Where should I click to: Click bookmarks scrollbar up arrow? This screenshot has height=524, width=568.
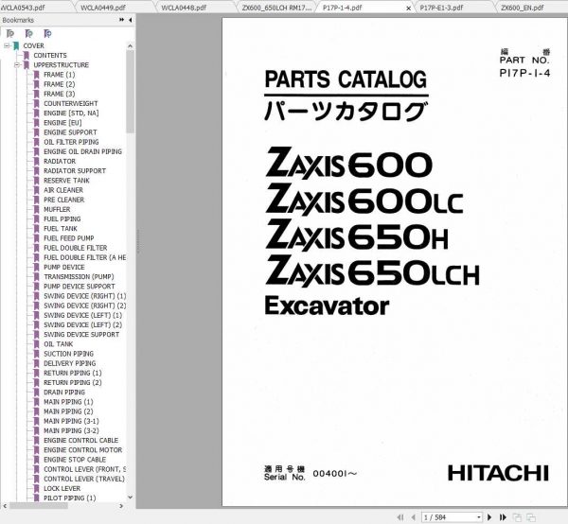click(x=131, y=46)
